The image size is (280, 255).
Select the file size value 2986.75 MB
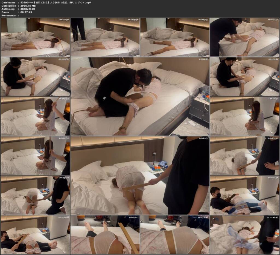(x=28, y=6)
